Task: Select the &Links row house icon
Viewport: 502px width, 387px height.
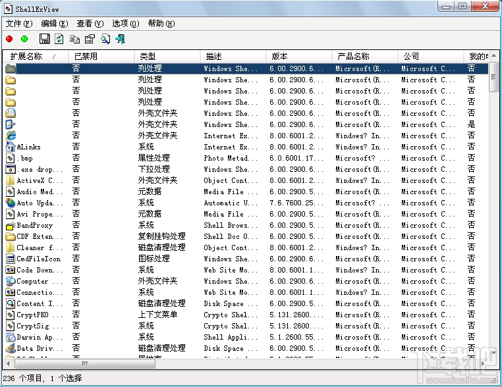Action: pos(11,147)
